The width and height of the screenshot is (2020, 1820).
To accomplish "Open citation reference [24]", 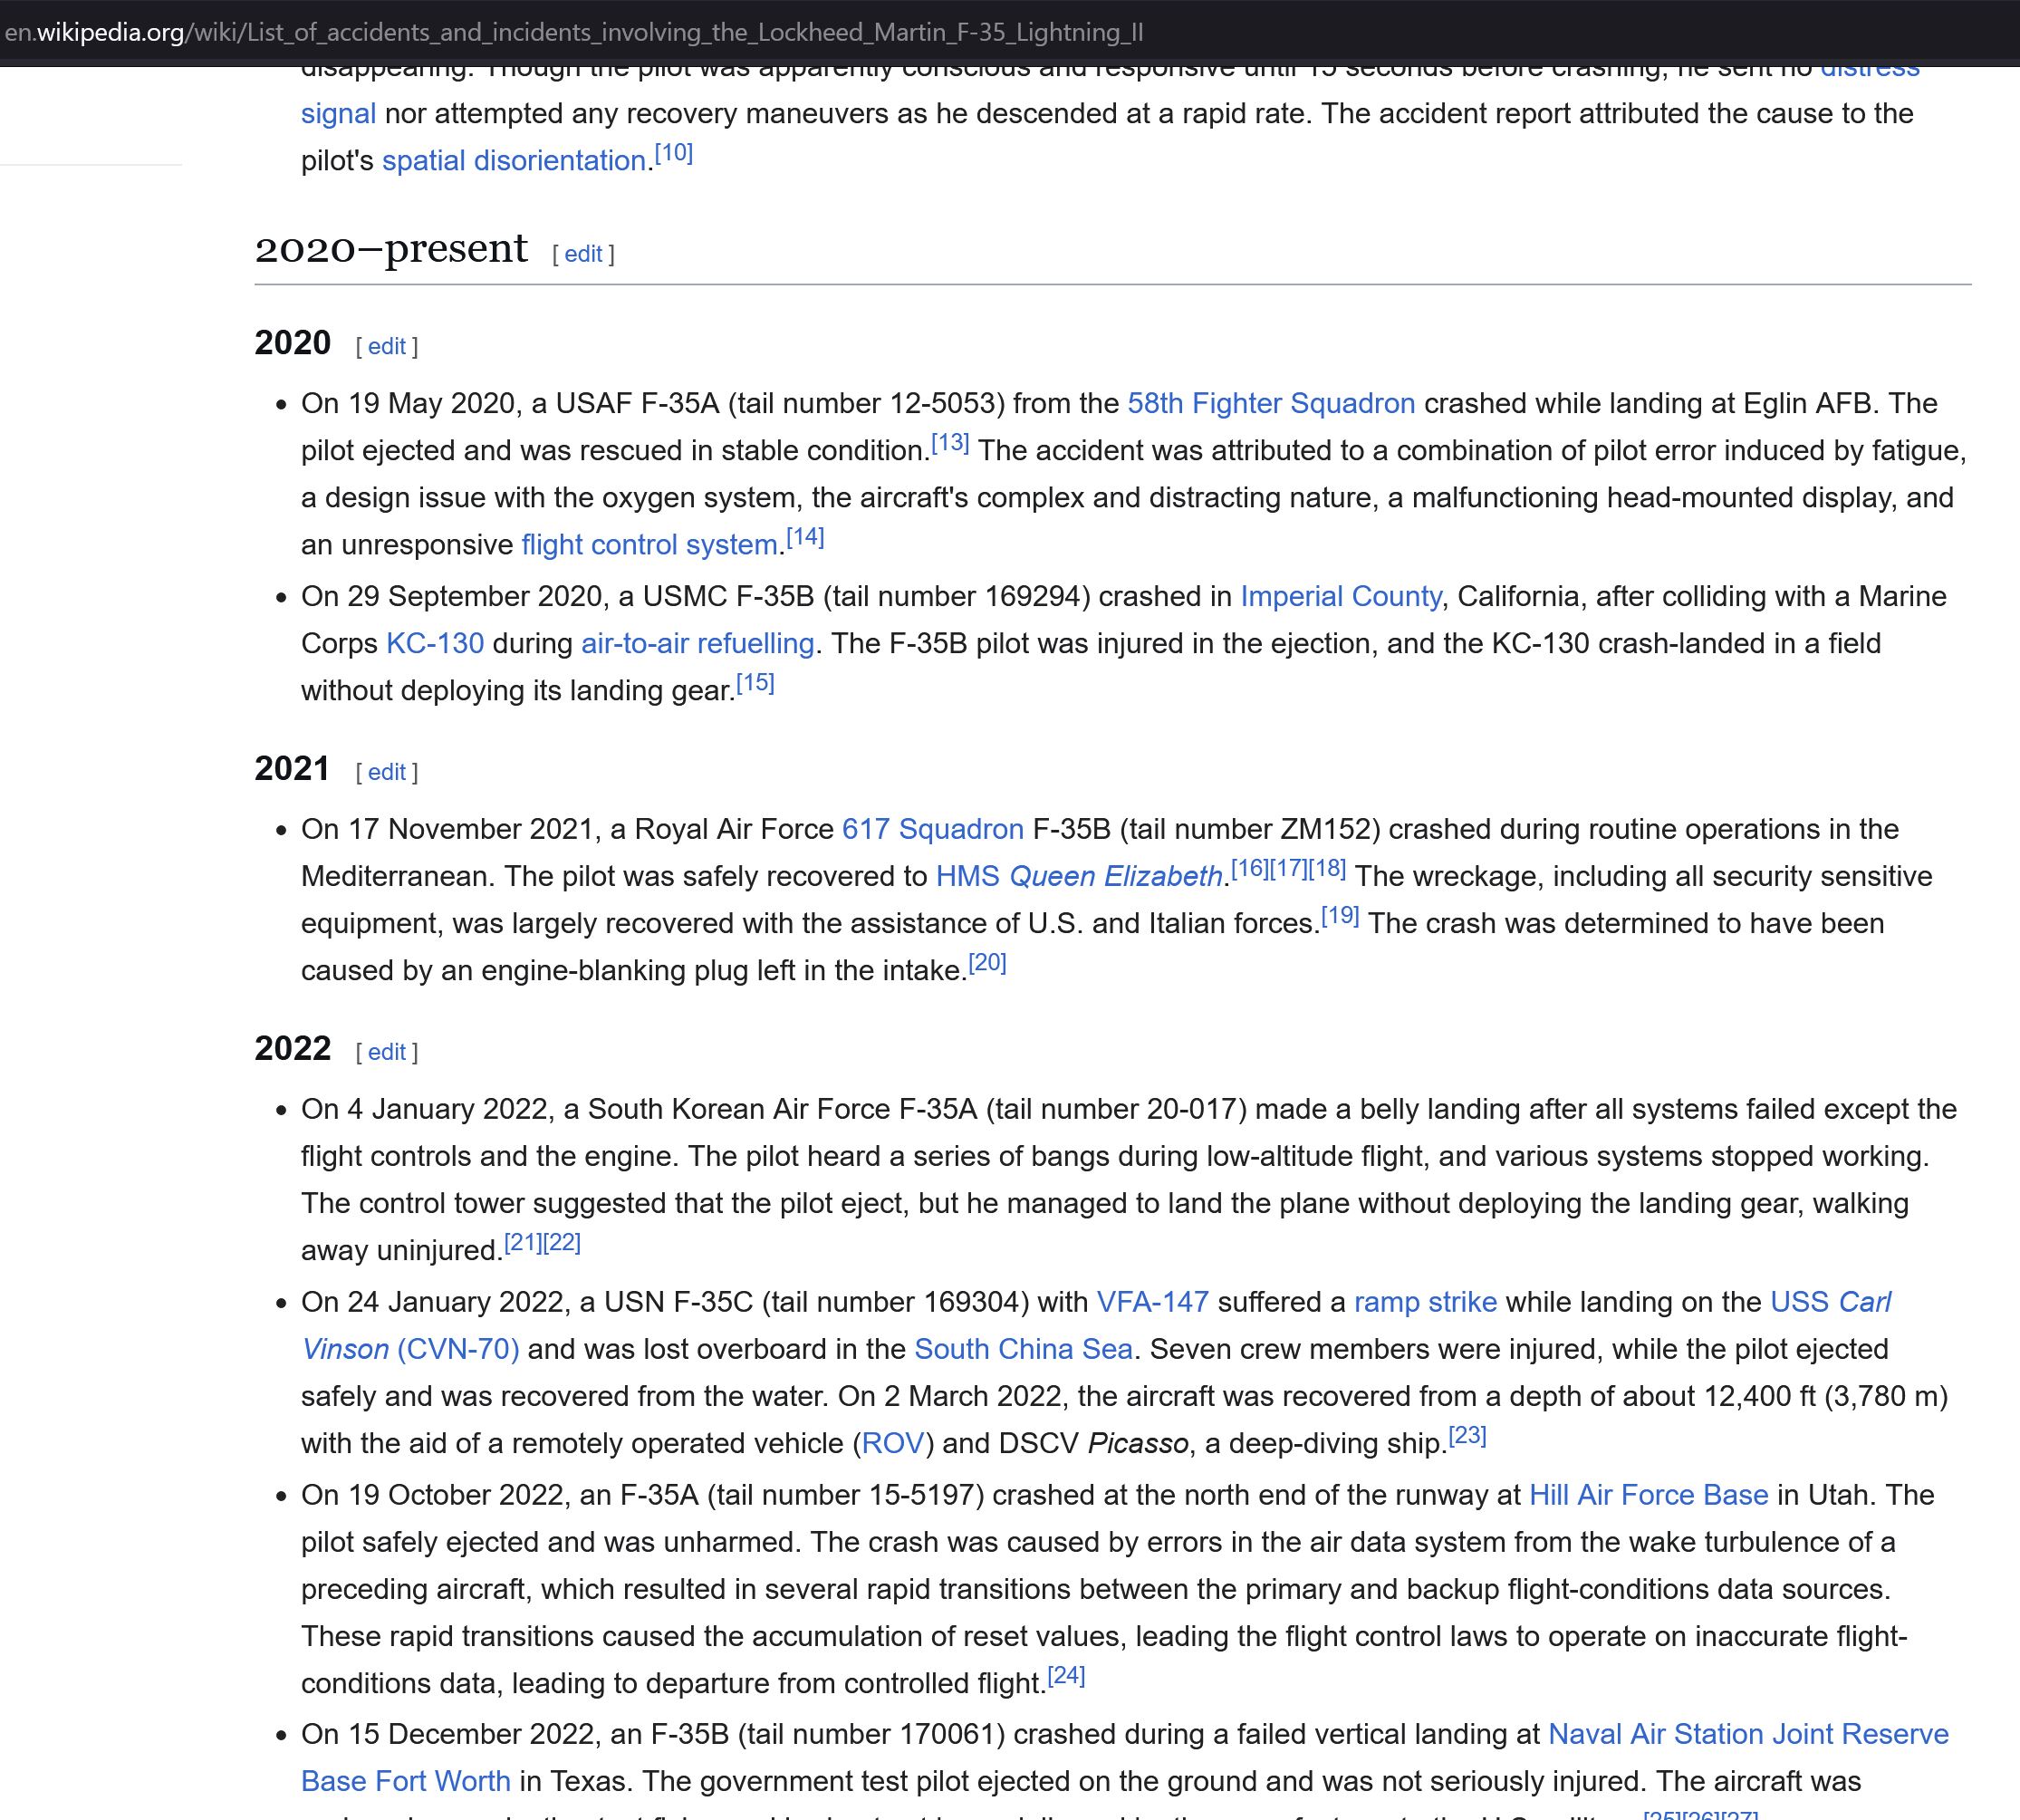I will pos(1066,1676).
